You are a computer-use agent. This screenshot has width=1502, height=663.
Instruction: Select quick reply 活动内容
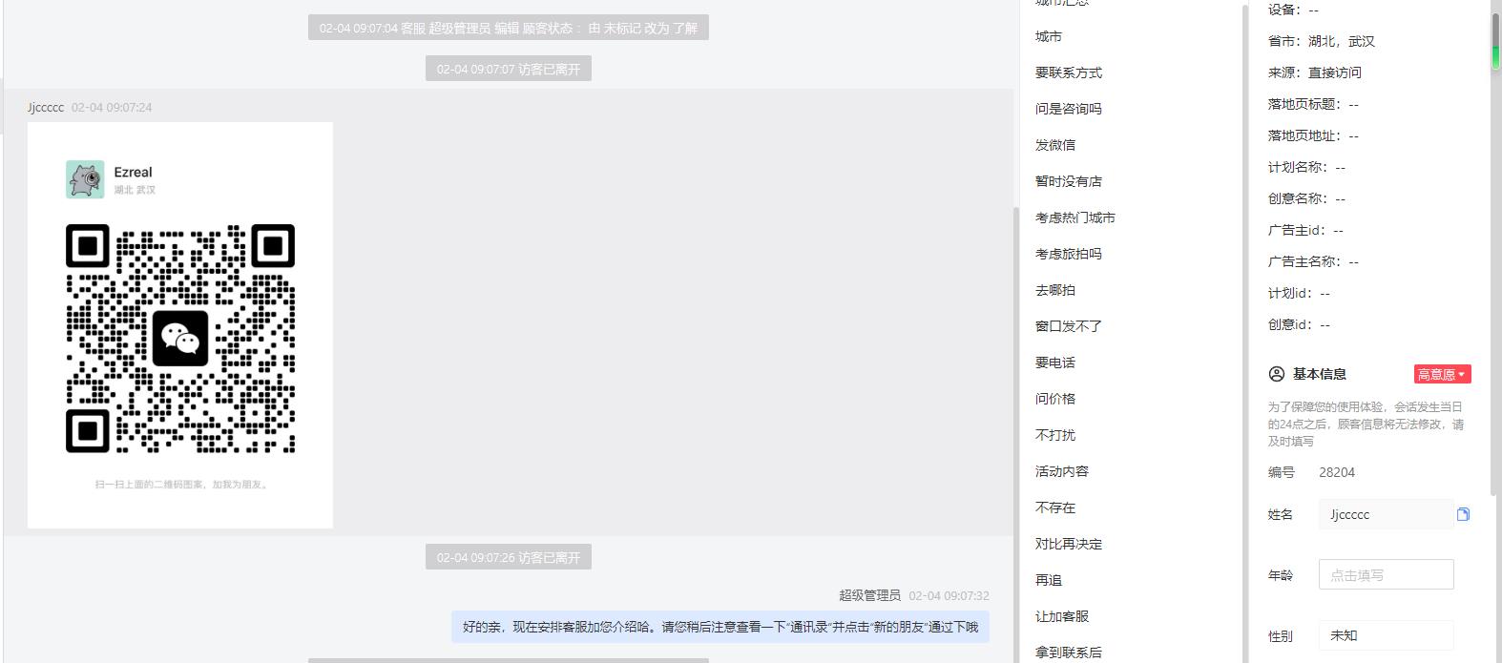[x=1062, y=471]
